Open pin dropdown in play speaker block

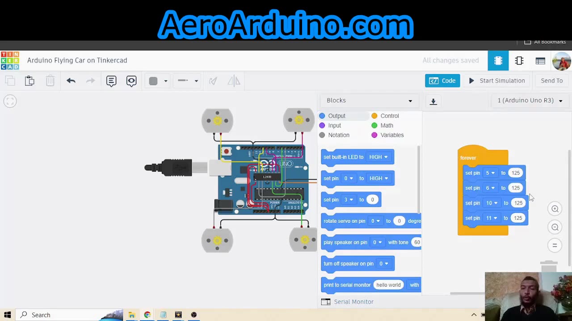[x=378, y=243]
